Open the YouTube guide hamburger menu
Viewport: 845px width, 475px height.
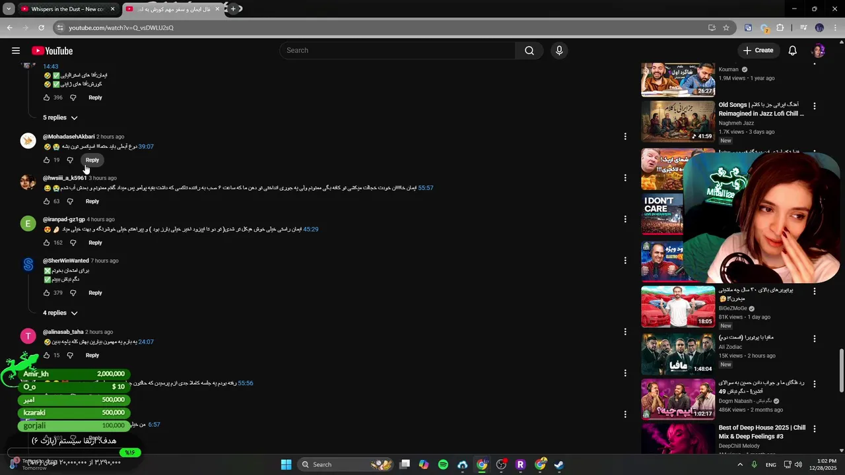16,51
